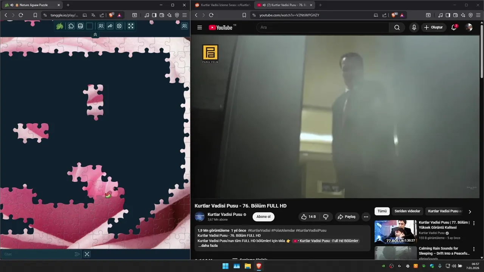484x272 pixels.
Task: Click the video player to pause
Action: point(335,117)
